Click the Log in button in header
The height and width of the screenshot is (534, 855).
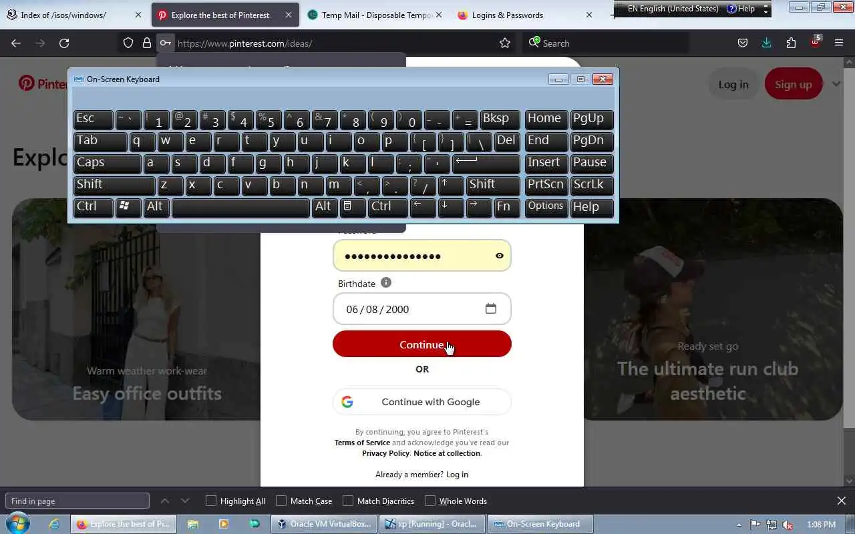[733, 84]
